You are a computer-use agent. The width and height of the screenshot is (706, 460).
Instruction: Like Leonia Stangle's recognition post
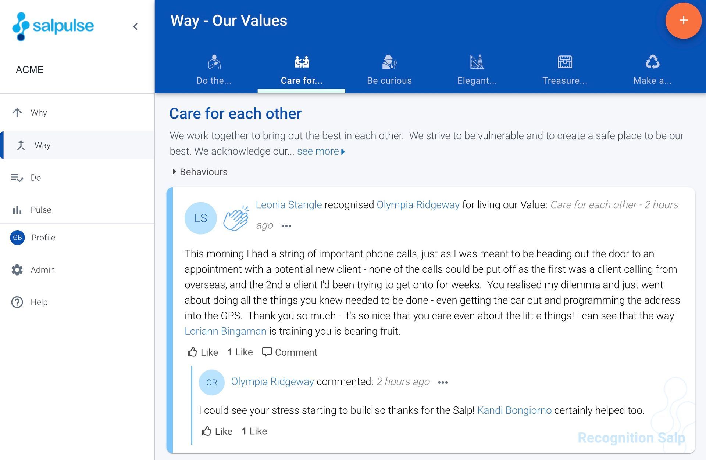202,352
